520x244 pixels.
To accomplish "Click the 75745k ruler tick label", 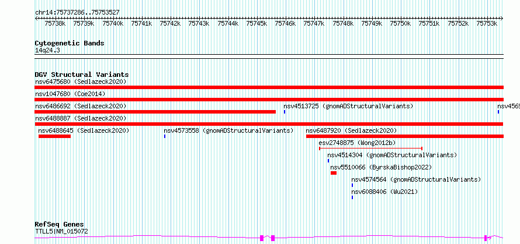I will coord(257,23).
